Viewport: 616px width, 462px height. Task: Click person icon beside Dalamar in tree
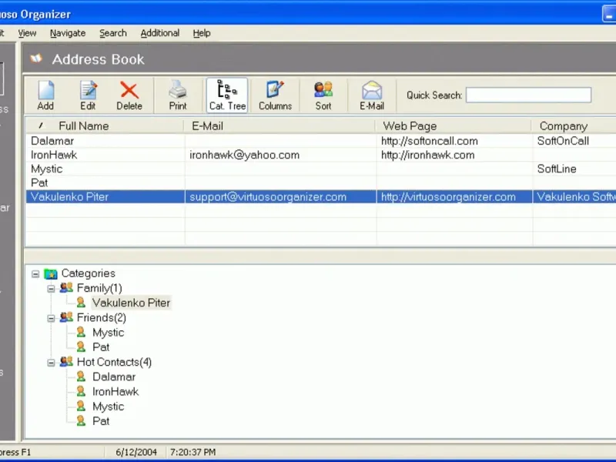coord(81,377)
